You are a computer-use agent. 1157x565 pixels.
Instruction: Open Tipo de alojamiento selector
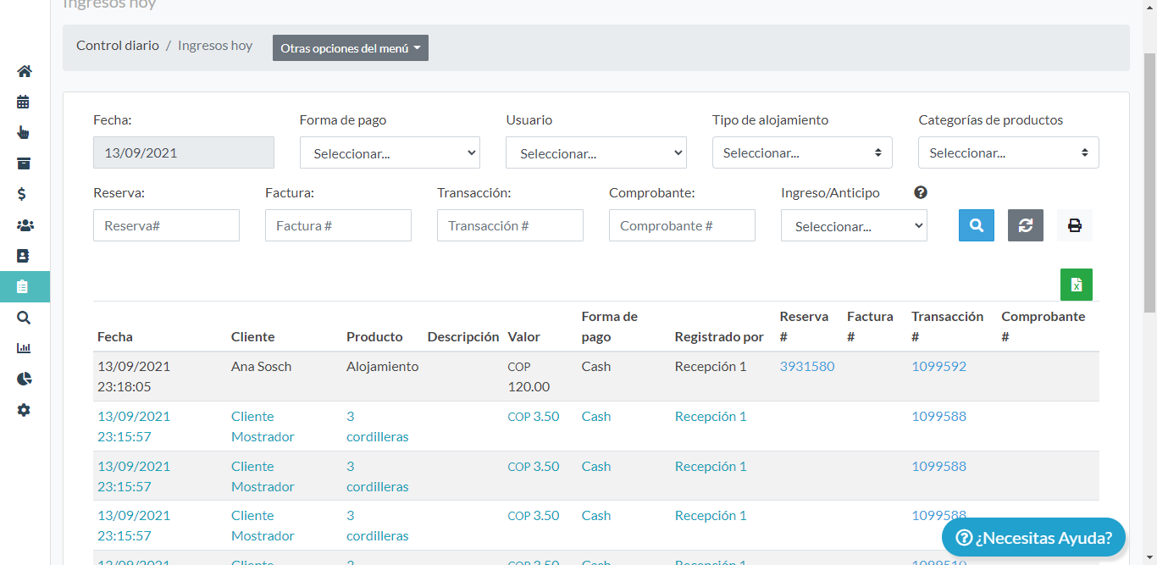[x=801, y=152]
